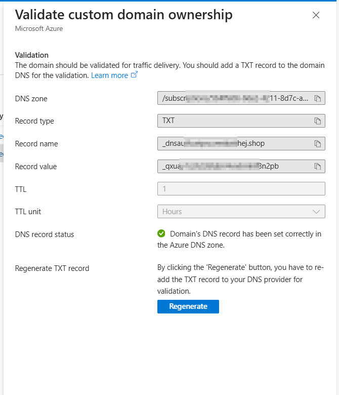Click the 'Record type' label
339x395 pixels.
[34, 121]
